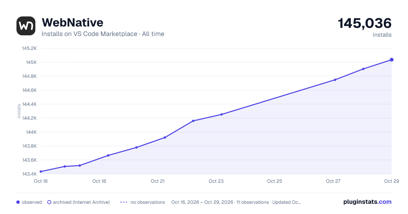
Task: Click the Oct 21 x-axis label
Action: [158, 181]
